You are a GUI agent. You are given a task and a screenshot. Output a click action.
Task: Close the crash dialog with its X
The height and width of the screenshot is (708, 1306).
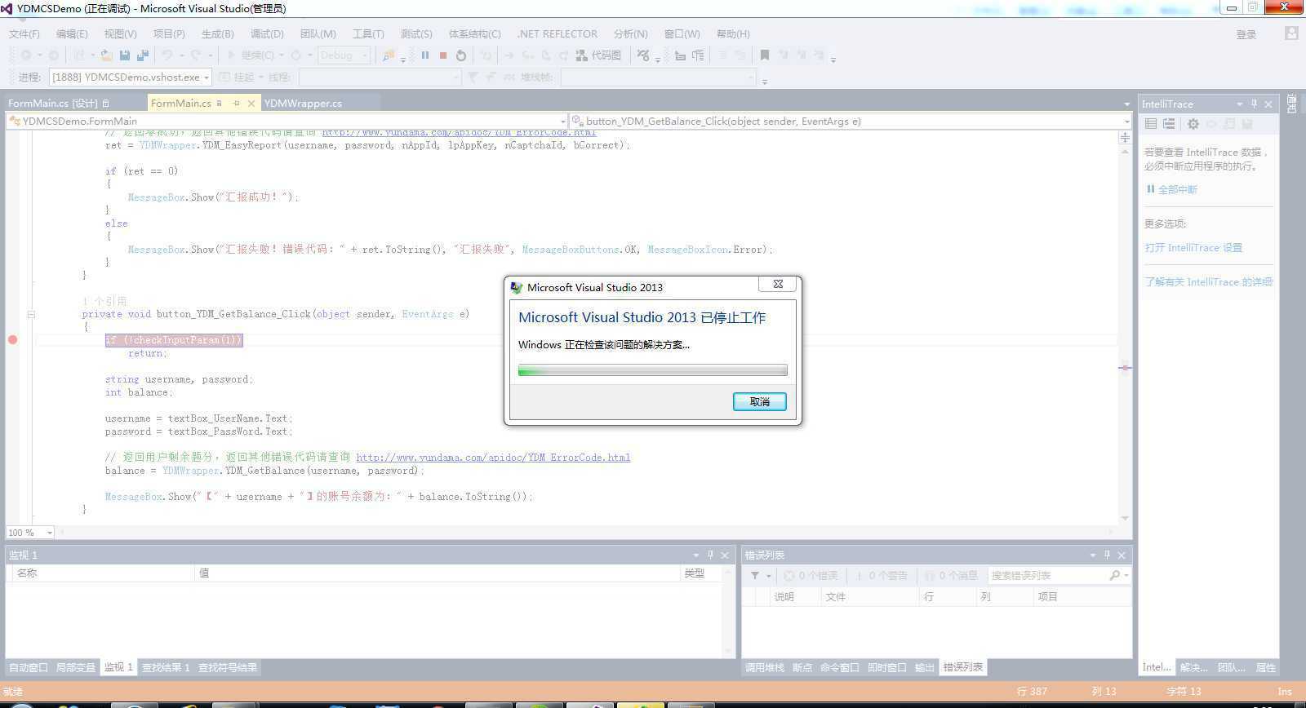tap(778, 284)
